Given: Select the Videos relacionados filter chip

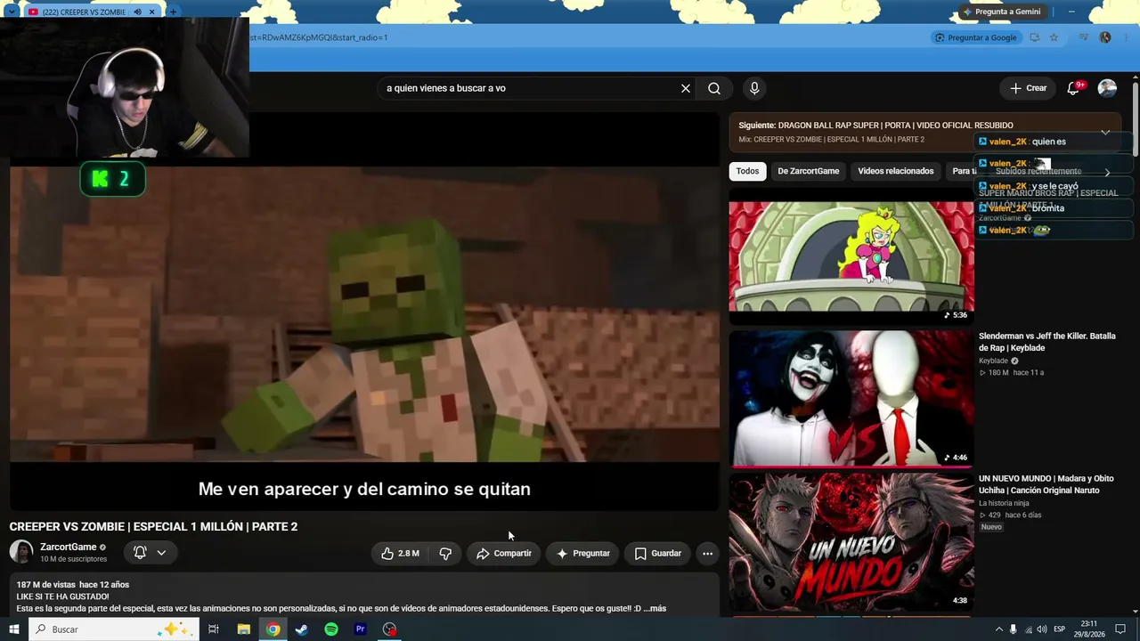Looking at the screenshot, I should [896, 171].
